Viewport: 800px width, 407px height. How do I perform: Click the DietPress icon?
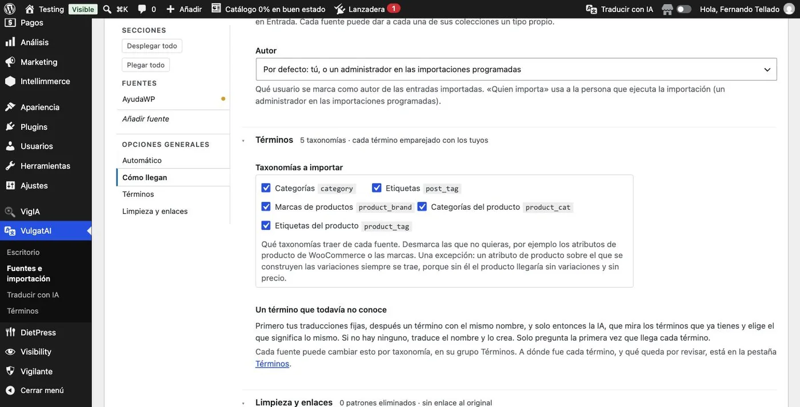point(10,332)
